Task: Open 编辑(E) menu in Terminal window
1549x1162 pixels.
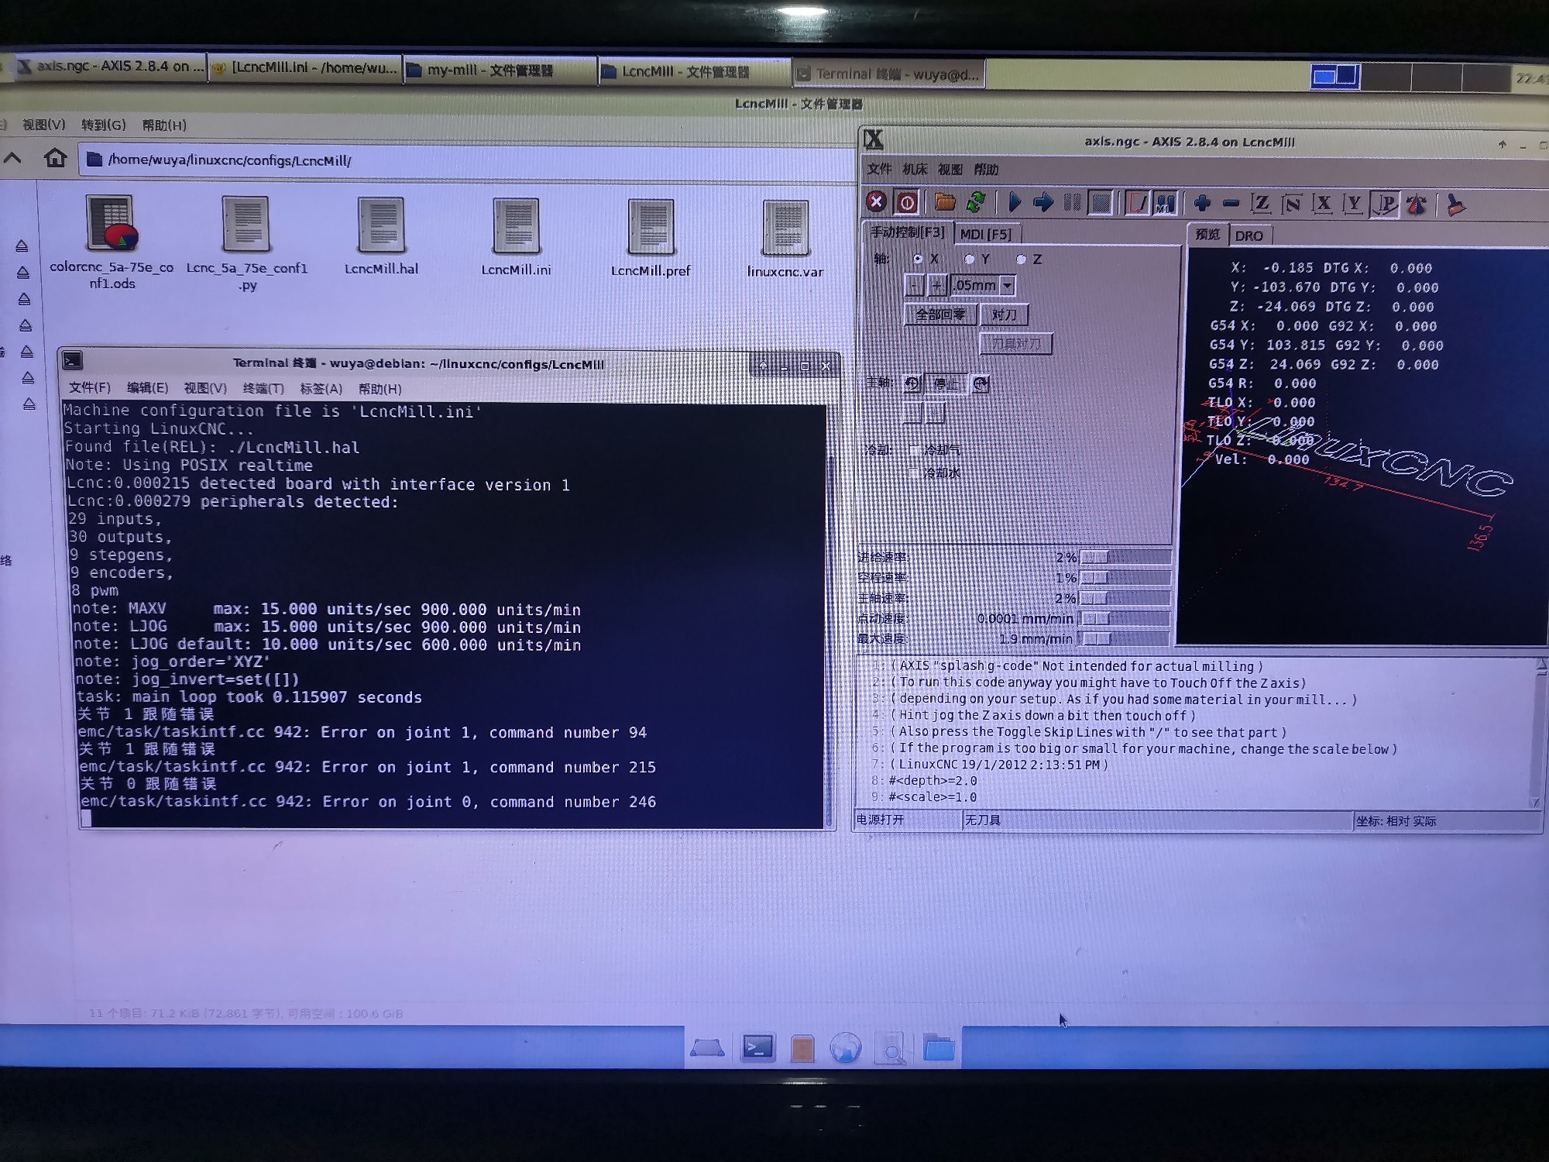Action: pos(147,388)
